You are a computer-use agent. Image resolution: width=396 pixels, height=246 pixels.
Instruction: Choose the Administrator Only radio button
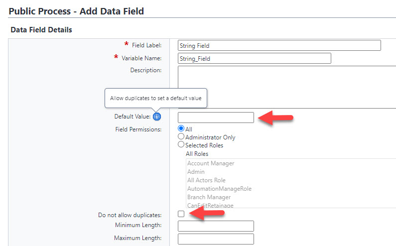(x=181, y=137)
